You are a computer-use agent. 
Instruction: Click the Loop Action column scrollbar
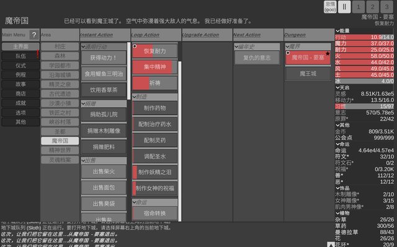(x=180, y=141)
